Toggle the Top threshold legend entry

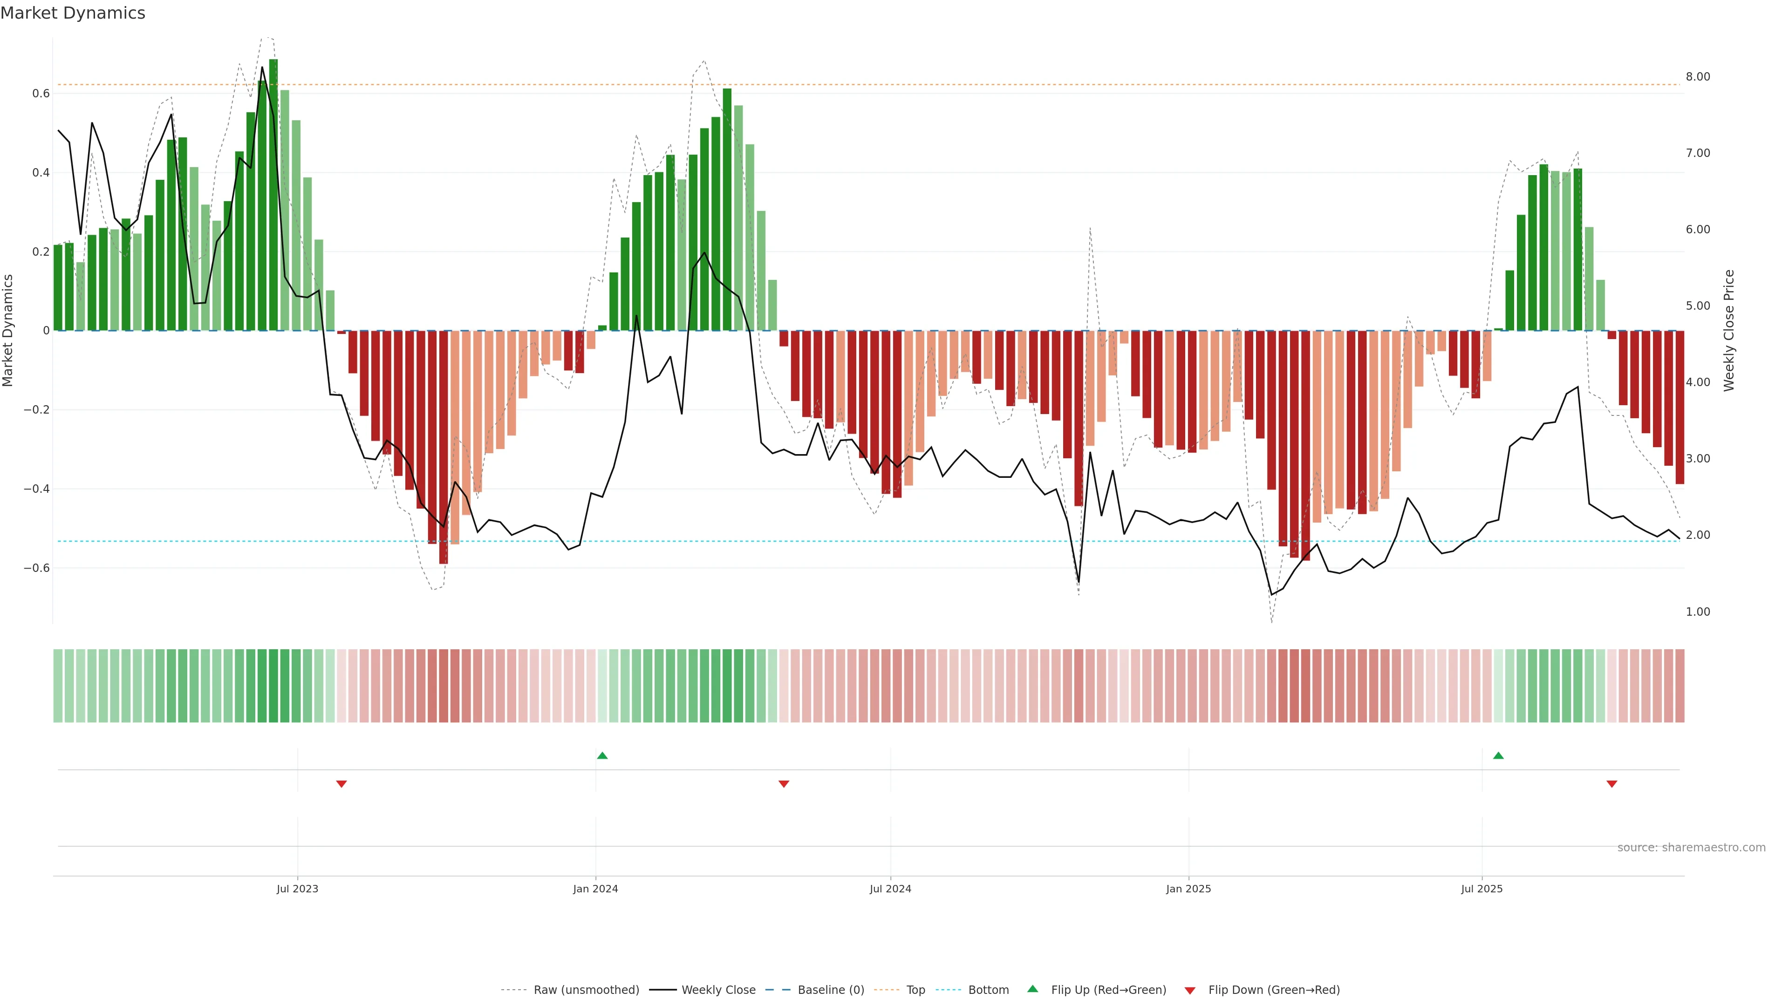(x=915, y=989)
